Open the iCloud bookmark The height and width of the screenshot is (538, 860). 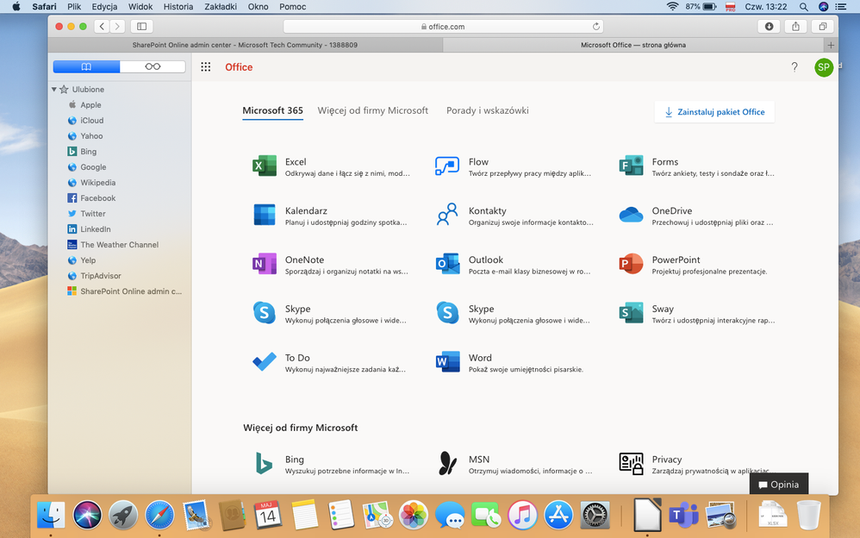point(91,120)
